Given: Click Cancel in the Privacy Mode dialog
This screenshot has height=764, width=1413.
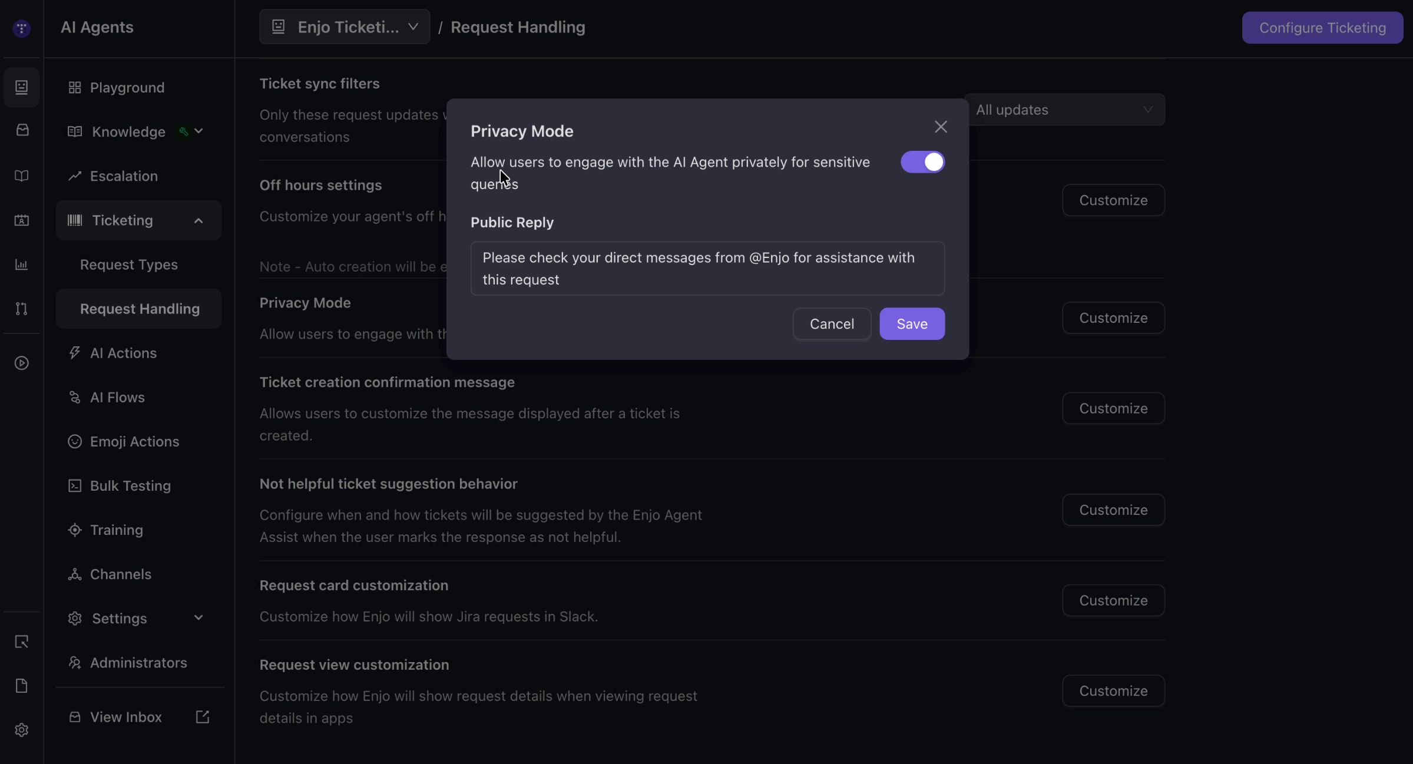Looking at the screenshot, I should coord(832,323).
